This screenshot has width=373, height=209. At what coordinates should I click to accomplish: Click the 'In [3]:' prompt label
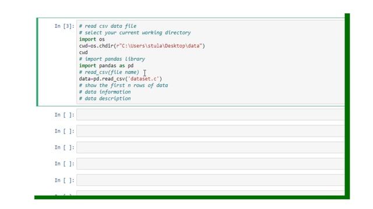point(64,26)
